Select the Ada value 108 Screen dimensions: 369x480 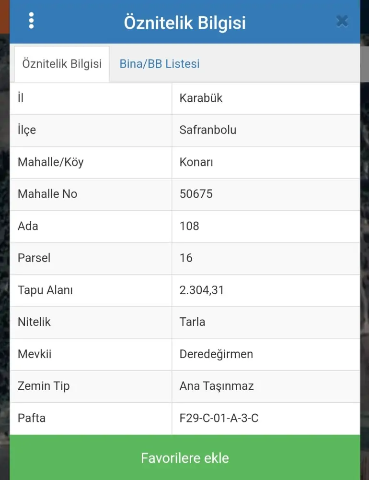(189, 226)
